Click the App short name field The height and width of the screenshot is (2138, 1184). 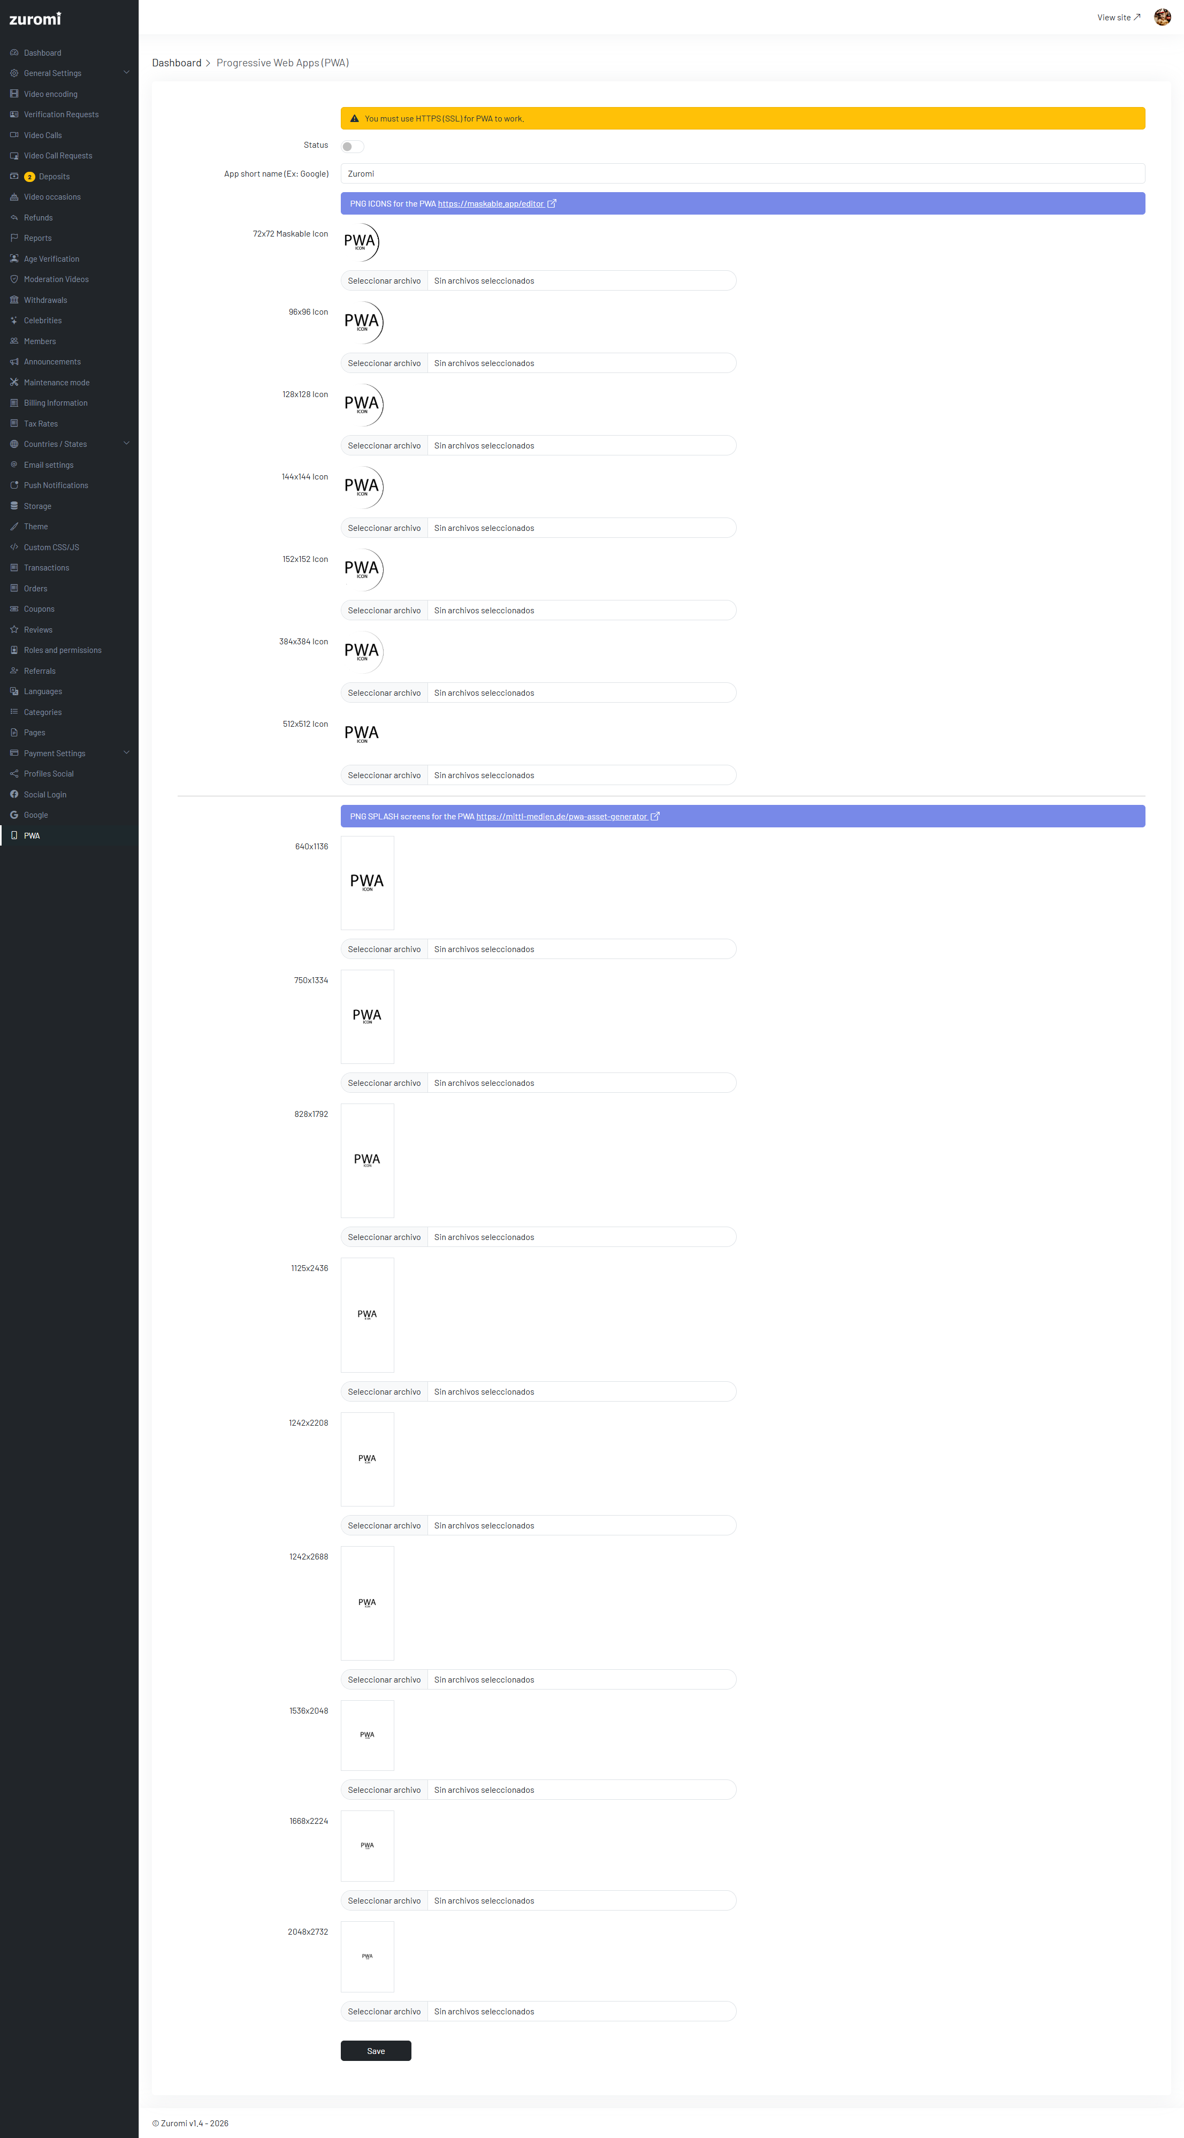click(x=742, y=173)
